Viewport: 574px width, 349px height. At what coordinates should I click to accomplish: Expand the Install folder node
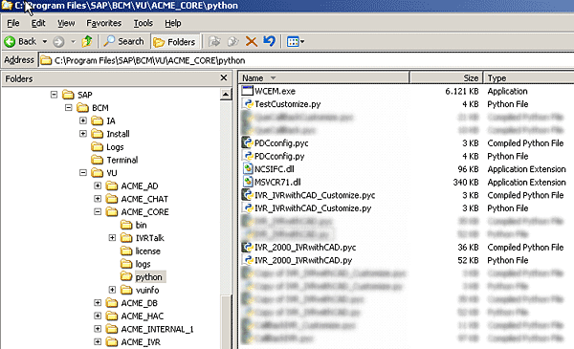83,134
